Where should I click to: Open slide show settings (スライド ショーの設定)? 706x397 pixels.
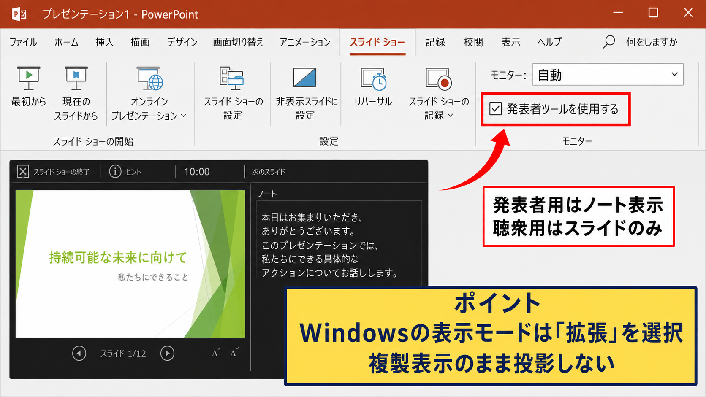[x=233, y=93]
